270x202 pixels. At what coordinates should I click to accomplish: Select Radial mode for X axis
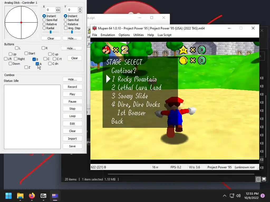point(44,28)
